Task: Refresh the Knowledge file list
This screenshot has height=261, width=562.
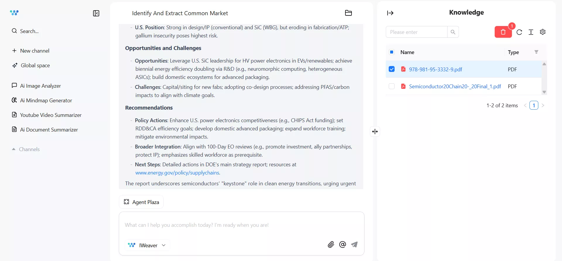Action: (519, 32)
